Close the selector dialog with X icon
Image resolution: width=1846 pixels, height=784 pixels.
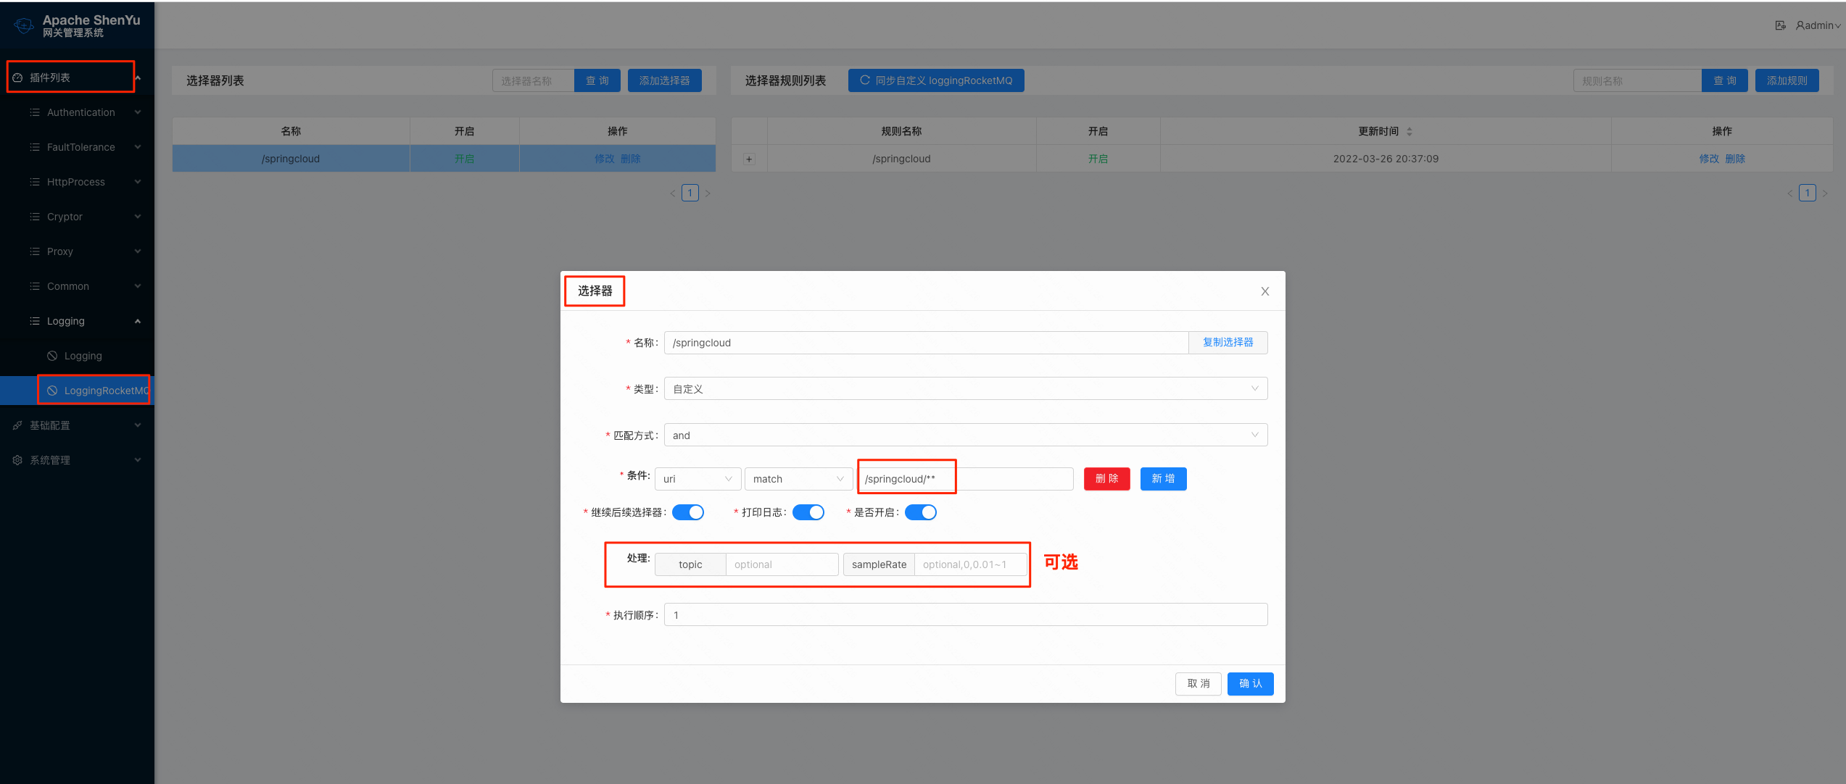tap(1265, 291)
